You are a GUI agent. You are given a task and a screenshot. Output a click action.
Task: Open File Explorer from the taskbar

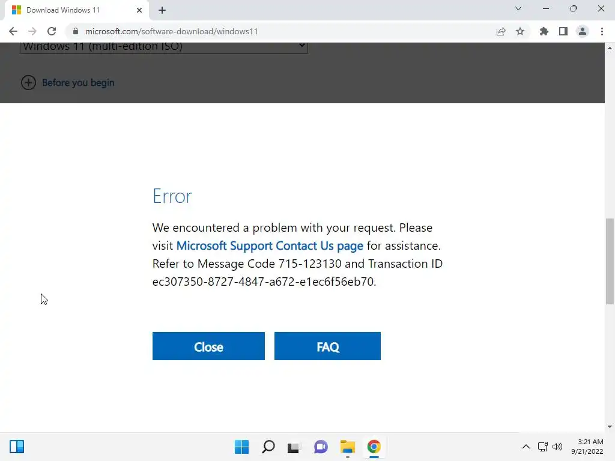pos(348,447)
